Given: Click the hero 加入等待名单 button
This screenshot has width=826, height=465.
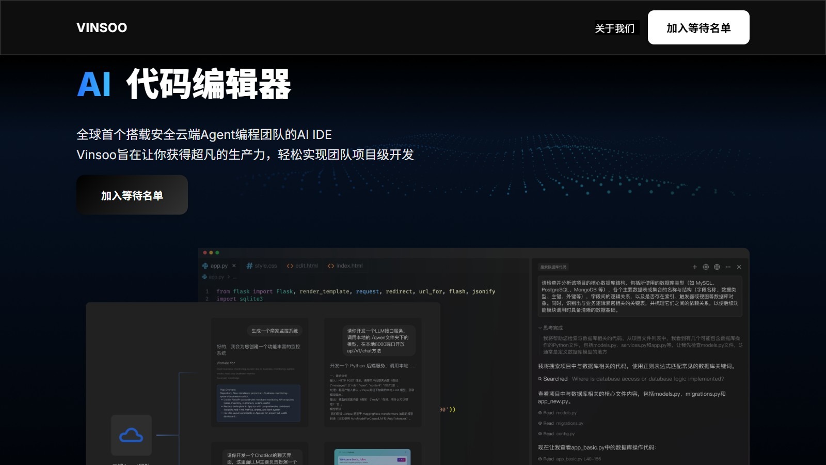Looking at the screenshot, I should [132, 195].
